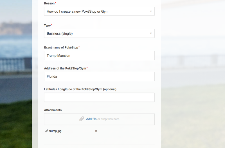The image size is (225, 148).
Task: Click the paperclip icon in the attachments drop zone
Action: (x=82, y=119)
